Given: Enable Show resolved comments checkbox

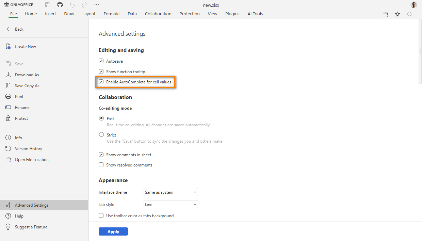Looking at the screenshot, I should coord(101,165).
